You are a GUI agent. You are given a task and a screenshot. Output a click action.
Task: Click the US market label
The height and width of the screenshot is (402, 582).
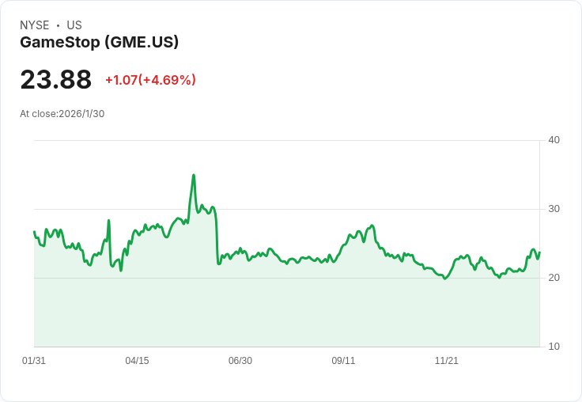(74, 25)
